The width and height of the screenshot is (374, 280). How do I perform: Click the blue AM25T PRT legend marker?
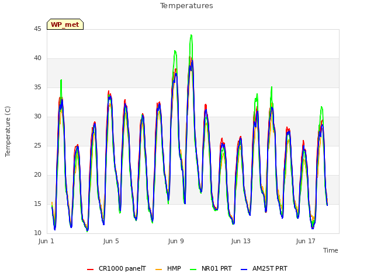point(244,269)
